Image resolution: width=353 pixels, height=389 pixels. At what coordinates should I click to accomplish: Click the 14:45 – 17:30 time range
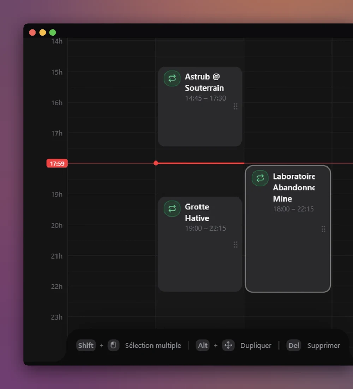(205, 98)
